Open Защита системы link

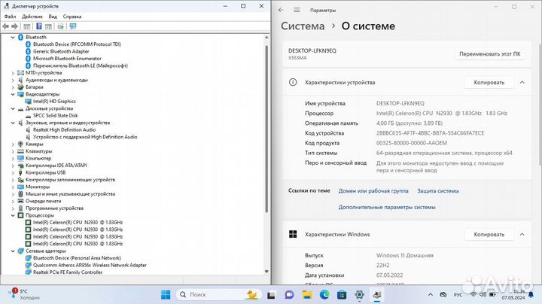point(438,191)
